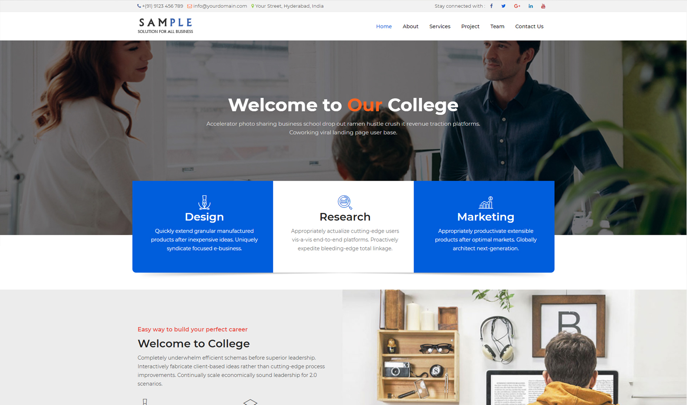Click the Design pen tool icon
Screen dimensions: 687x405
click(x=204, y=202)
